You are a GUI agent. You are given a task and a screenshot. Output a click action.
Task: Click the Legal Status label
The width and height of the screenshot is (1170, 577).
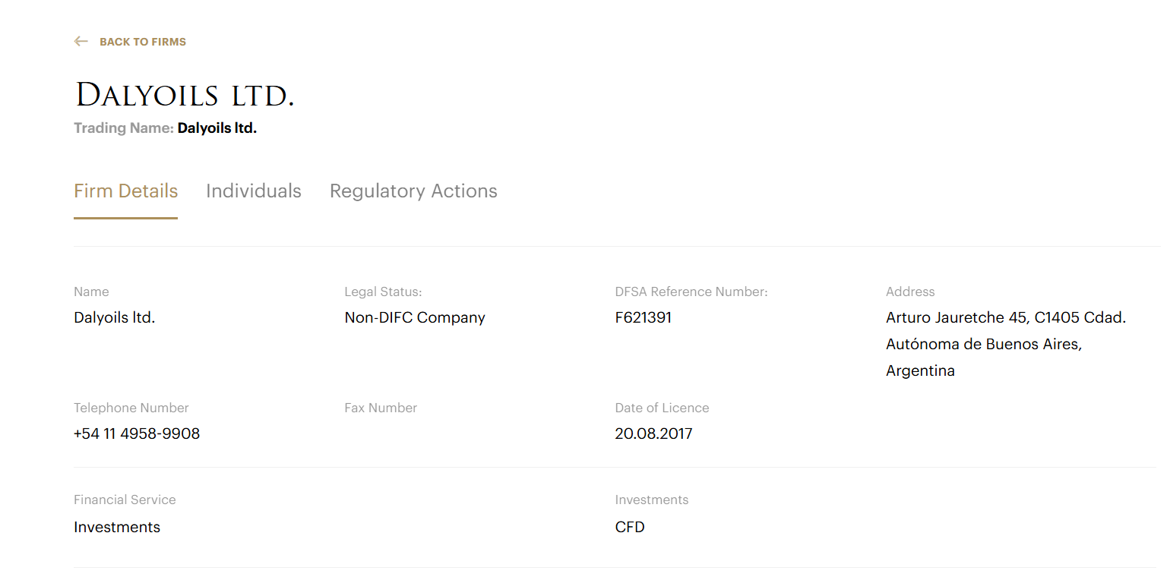383,292
